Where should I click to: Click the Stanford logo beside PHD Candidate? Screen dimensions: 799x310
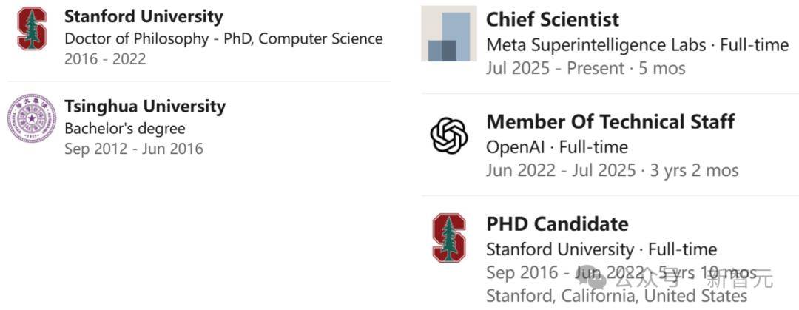point(449,237)
